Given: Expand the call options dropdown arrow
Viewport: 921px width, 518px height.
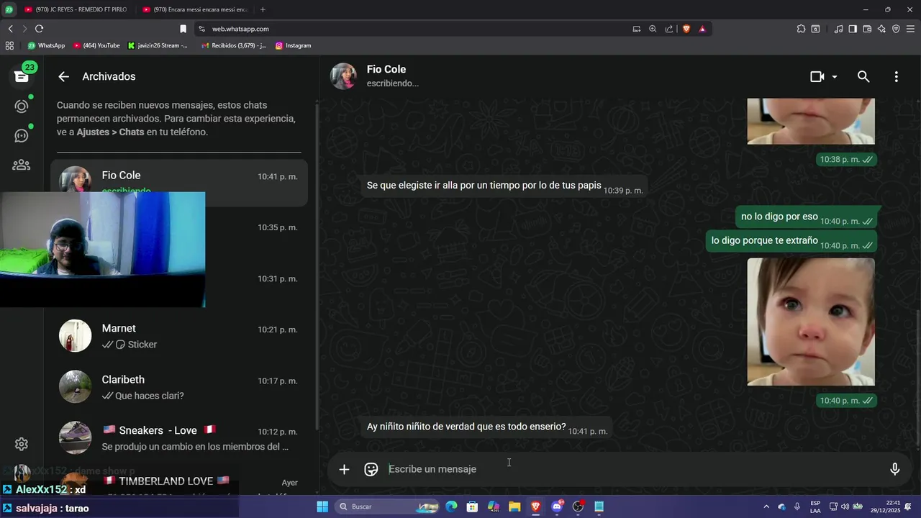Looking at the screenshot, I should pos(835,76).
